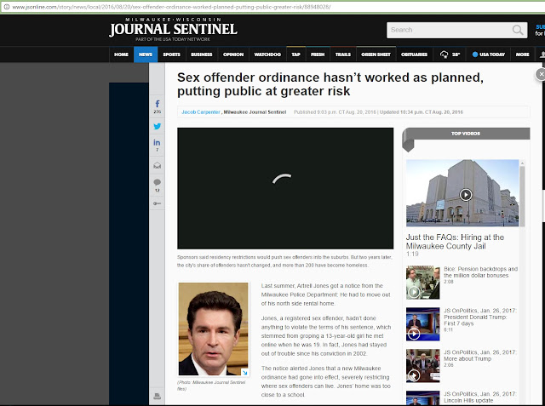Open Just the FAQs video title
Screen dimensions: 545x406
[x=455, y=242]
